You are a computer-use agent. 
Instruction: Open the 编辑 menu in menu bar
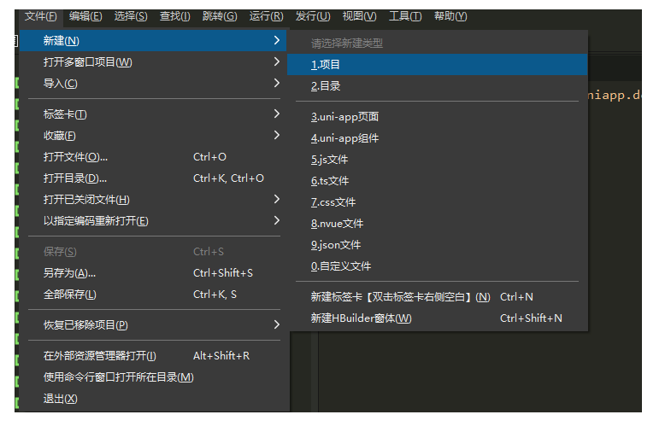pyautogui.click(x=85, y=16)
